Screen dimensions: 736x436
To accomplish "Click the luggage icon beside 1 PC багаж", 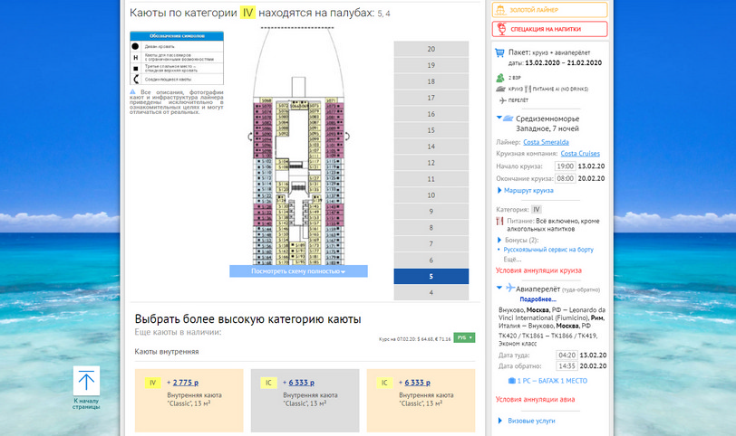I will [x=512, y=381].
